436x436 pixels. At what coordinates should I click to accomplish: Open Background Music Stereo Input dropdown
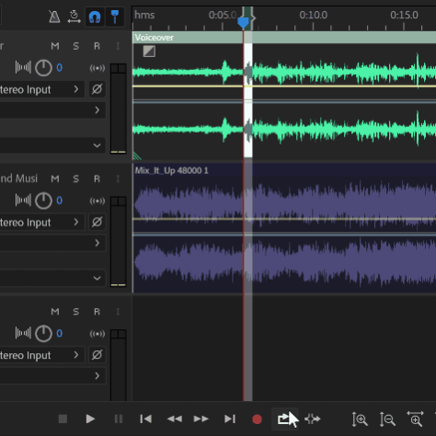coord(41,223)
